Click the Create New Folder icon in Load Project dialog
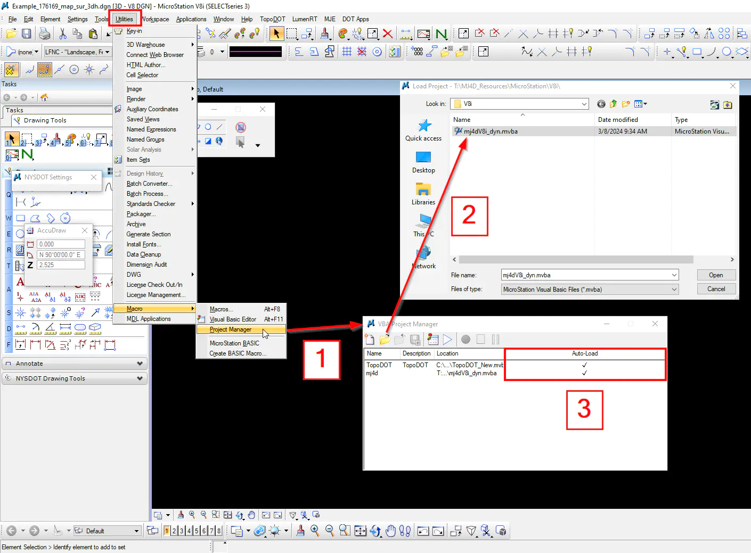Viewport: 751px width, 553px height. pos(626,104)
